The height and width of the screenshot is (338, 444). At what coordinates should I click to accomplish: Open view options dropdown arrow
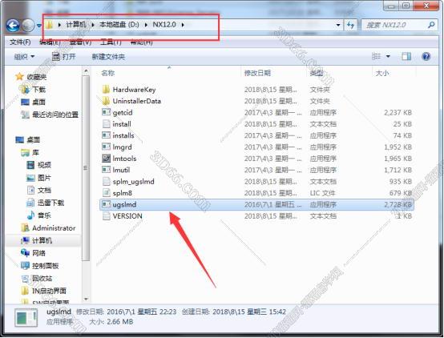pyautogui.click(x=388, y=57)
